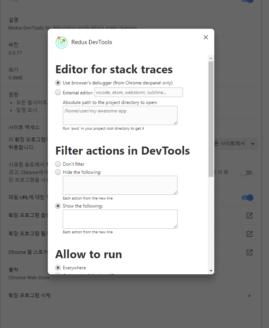The width and height of the screenshot is (269, 328).
Task: Select Show the following radio button
Action: point(58,206)
